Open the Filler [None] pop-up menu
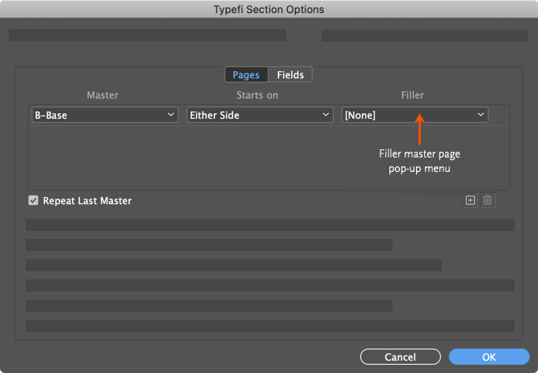The height and width of the screenshot is (373, 538). [415, 115]
